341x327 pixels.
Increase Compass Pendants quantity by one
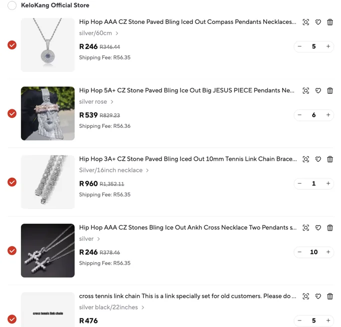click(328, 46)
